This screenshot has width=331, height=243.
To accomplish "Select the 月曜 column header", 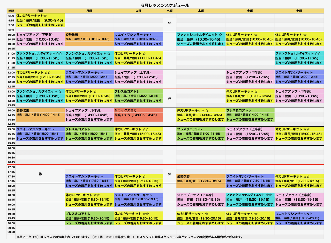I will click(x=89, y=11).
